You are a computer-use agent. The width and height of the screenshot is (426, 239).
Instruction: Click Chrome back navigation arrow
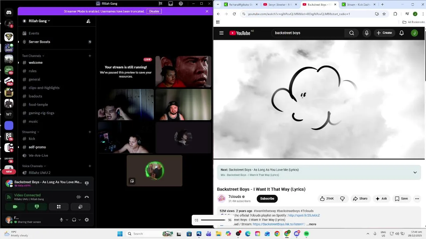[218, 14]
